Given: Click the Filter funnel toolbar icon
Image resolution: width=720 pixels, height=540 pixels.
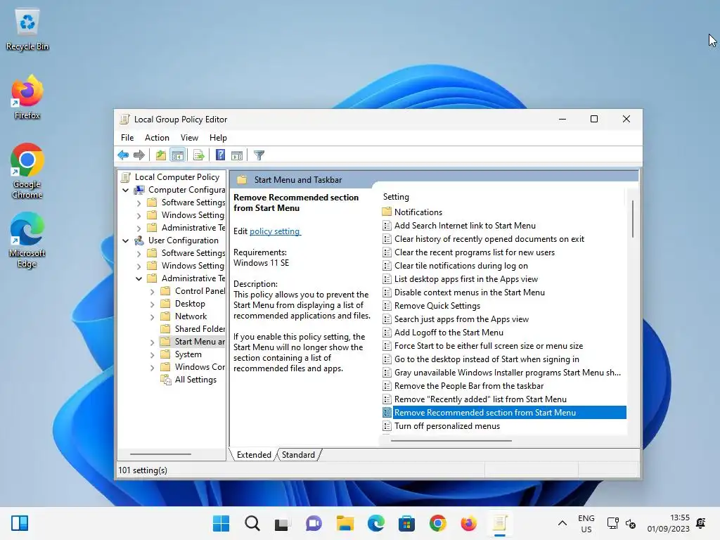Looking at the screenshot, I should [259, 155].
